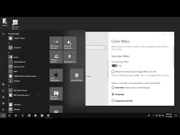Open the Microsoft Expression tile
This screenshot has height=135, width=180.
pyautogui.click(x=70, y=43)
